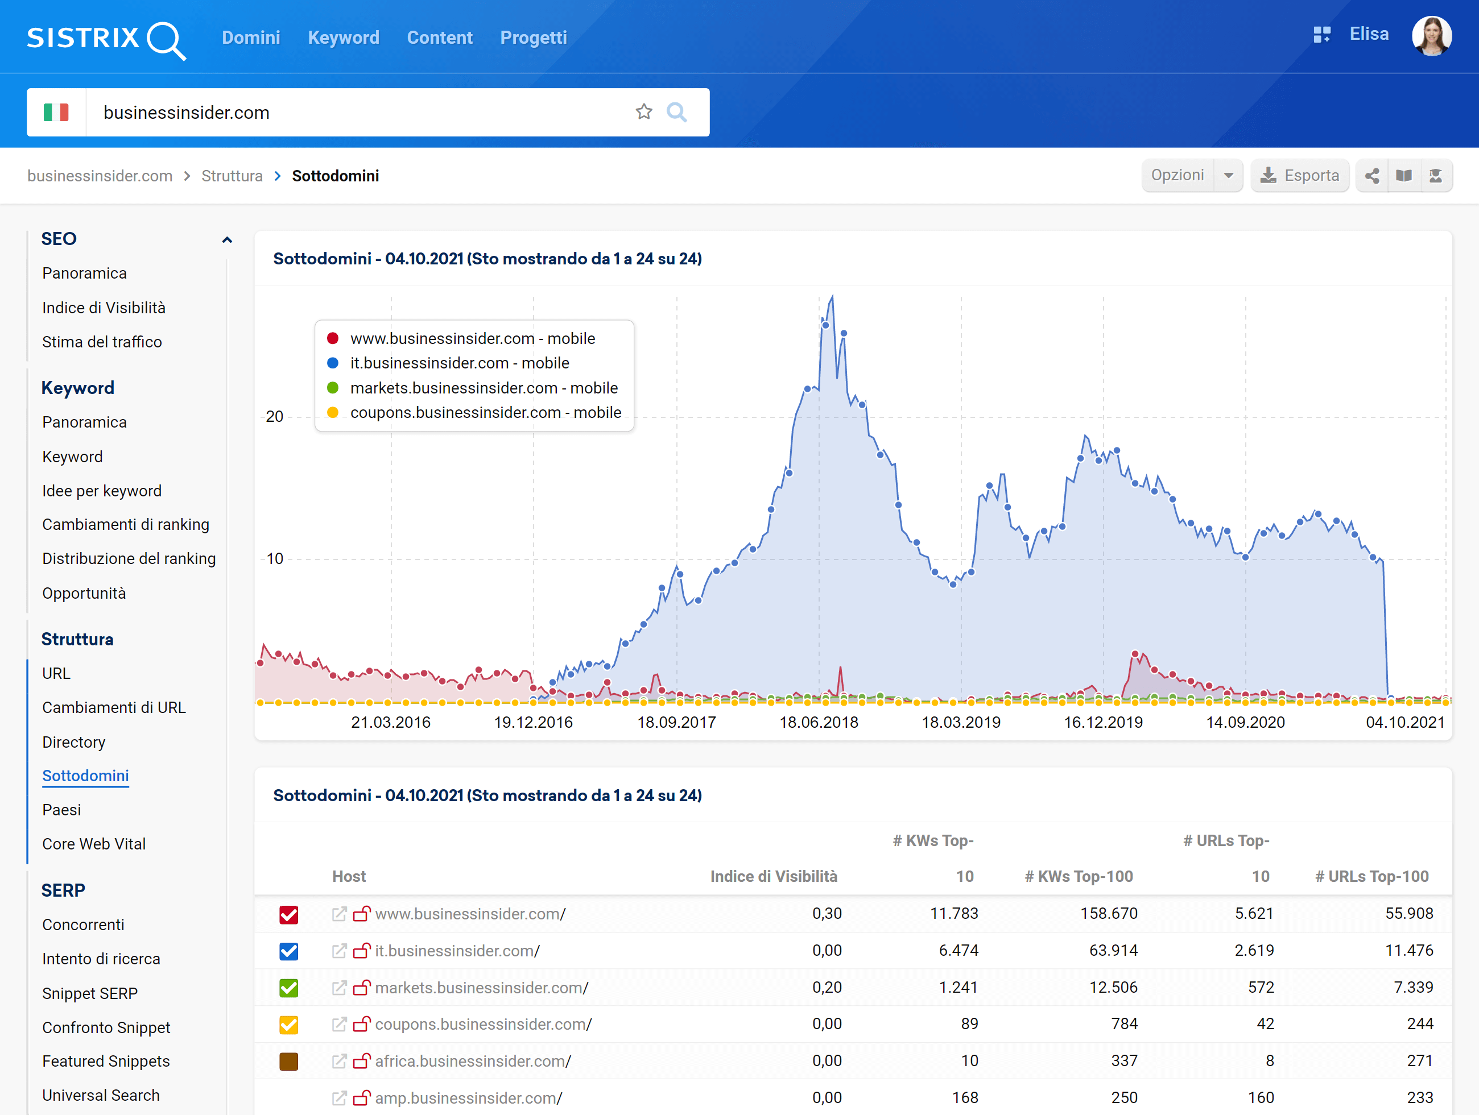Click the Struttura breadcrumb link
1479x1115 pixels.
click(x=232, y=176)
